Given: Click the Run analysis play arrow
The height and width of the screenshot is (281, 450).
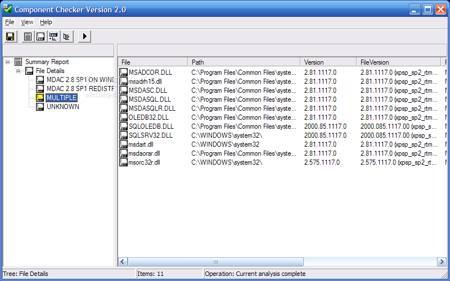Looking at the screenshot, I should click(x=84, y=37).
